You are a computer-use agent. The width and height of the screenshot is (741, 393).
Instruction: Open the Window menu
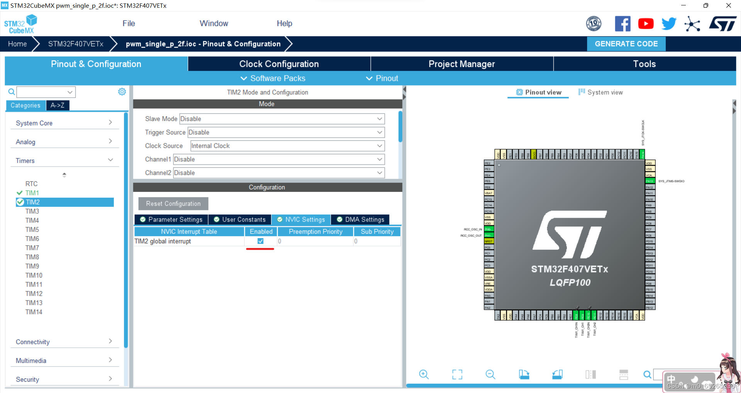point(214,24)
